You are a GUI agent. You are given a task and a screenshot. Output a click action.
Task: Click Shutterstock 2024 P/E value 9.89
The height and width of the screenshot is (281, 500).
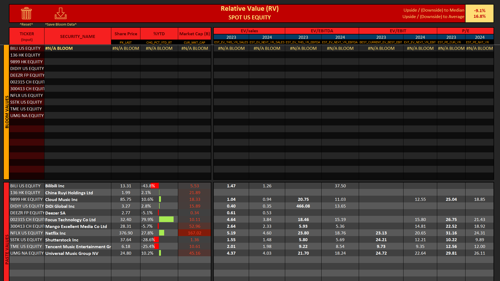point(480,240)
